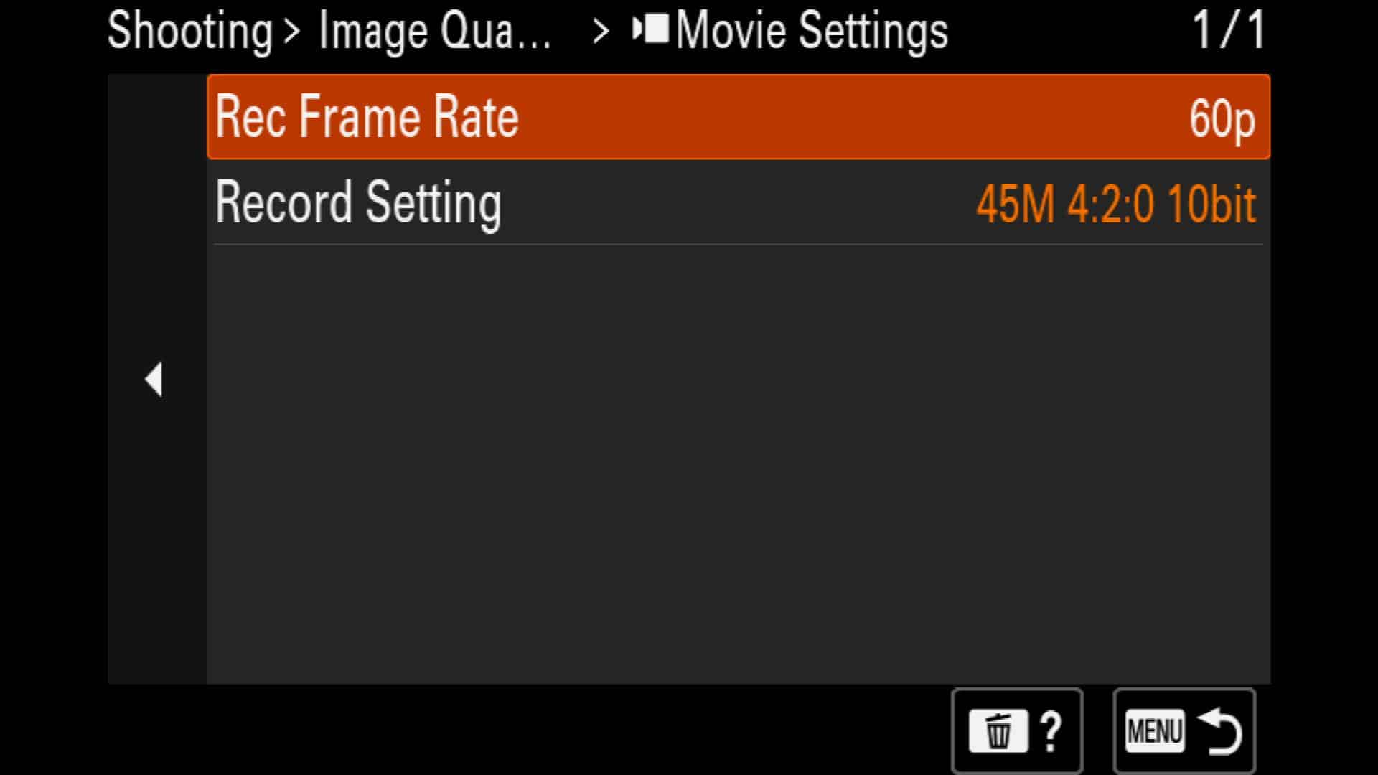The image size is (1378, 775).
Task: Open the Record Setting menu item
Action: pyautogui.click(x=739, y=202)
